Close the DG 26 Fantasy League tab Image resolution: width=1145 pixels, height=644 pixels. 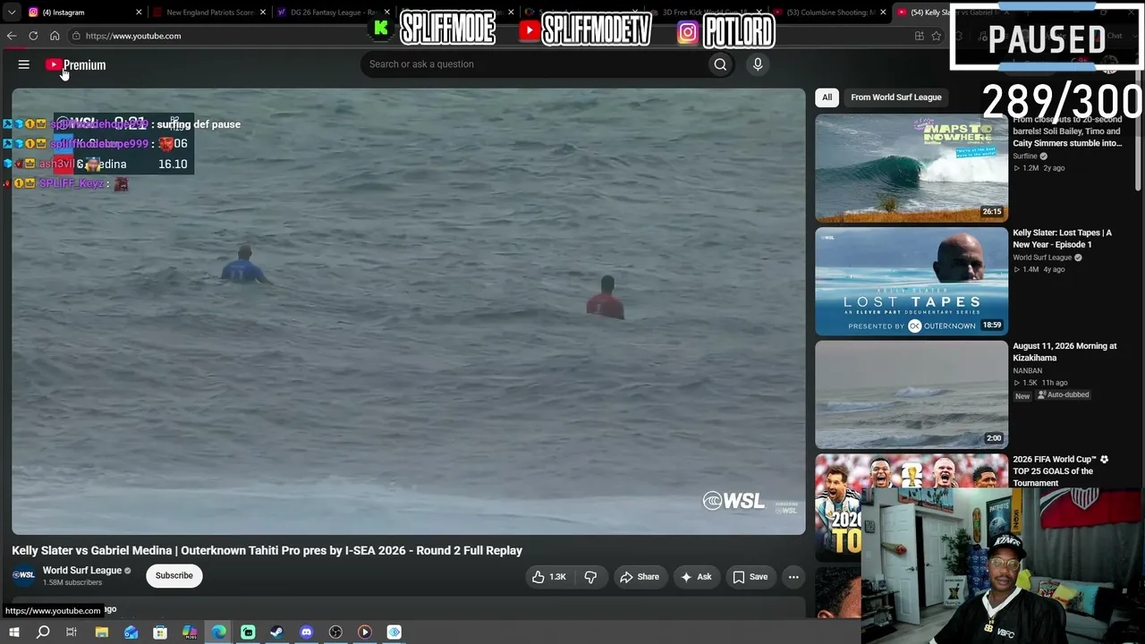(x=387, y=13)
